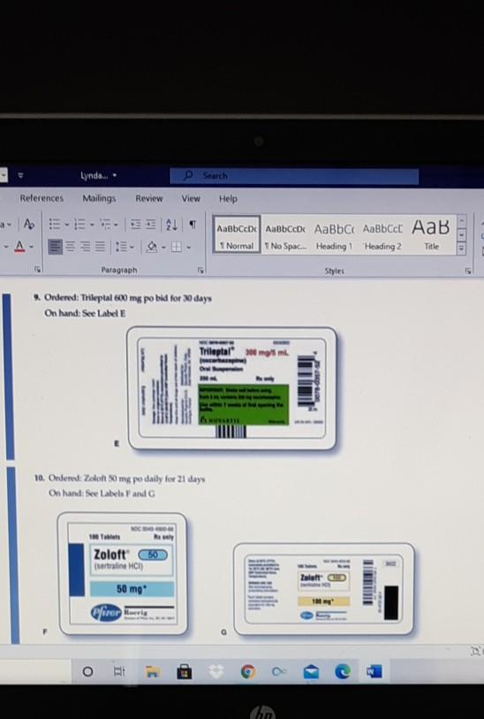This screenshot has width=484, height=719.
Task: Increase paragraph indent
Action: click(151, 225)
